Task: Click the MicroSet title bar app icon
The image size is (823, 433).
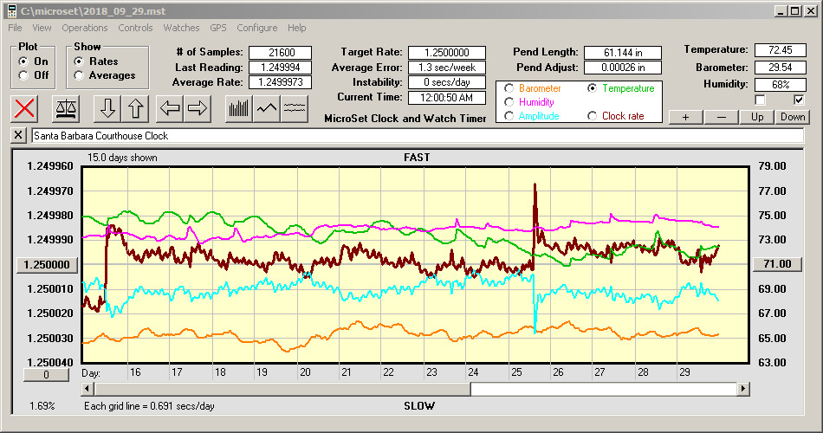Action: [x=11, y=11]
